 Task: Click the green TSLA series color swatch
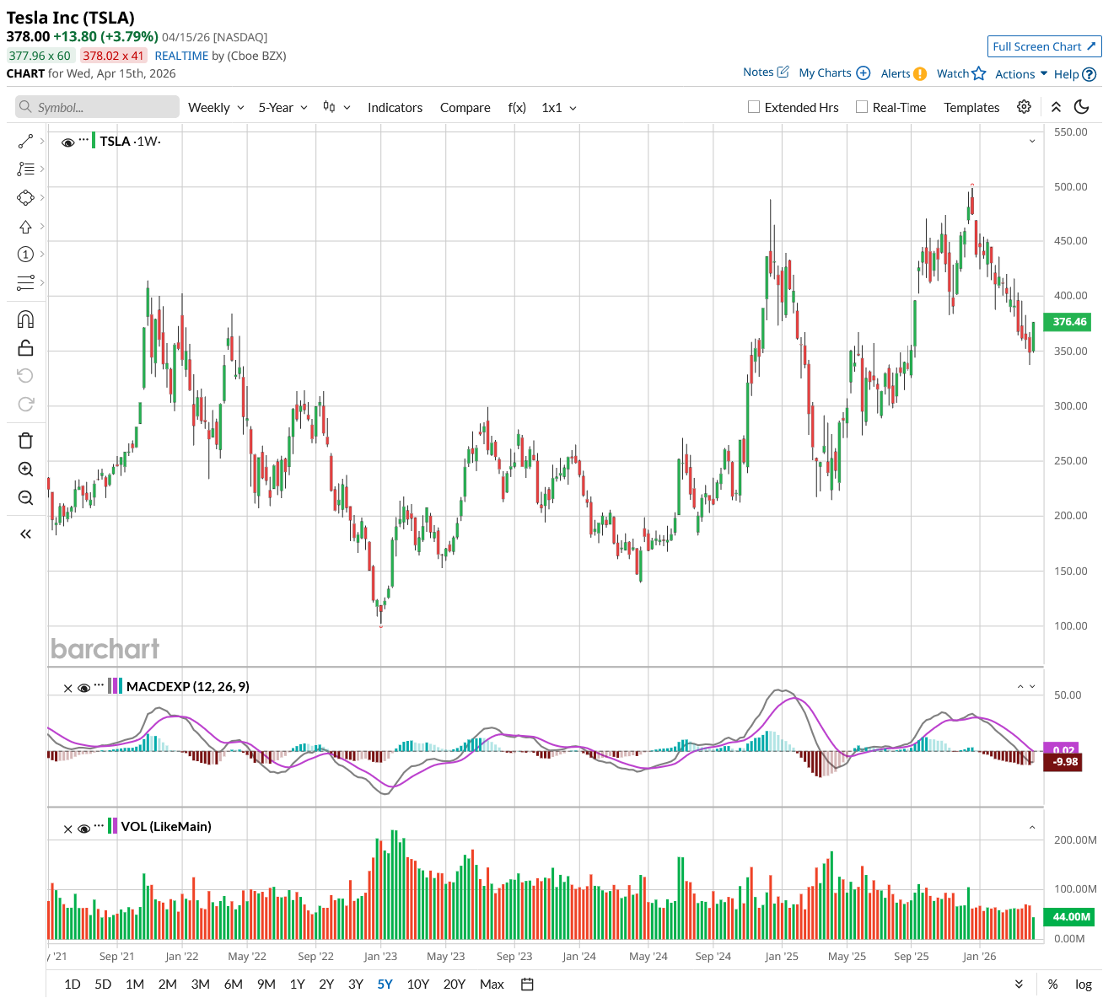94,141
